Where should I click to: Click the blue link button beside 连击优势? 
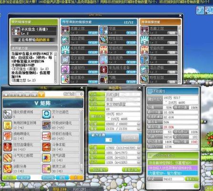coord(131,62)
